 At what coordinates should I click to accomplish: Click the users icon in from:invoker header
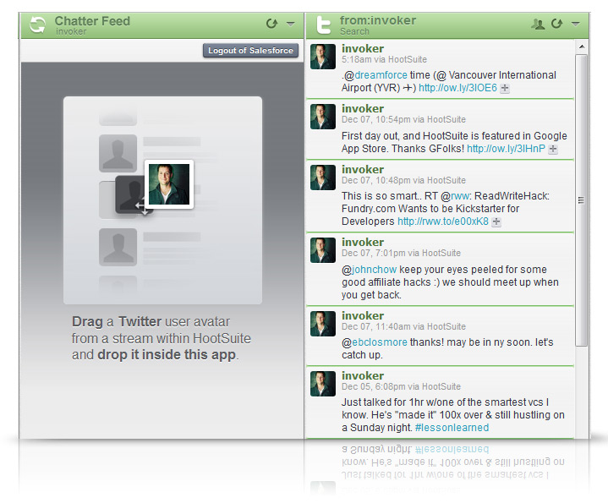[x=538, y=24]
